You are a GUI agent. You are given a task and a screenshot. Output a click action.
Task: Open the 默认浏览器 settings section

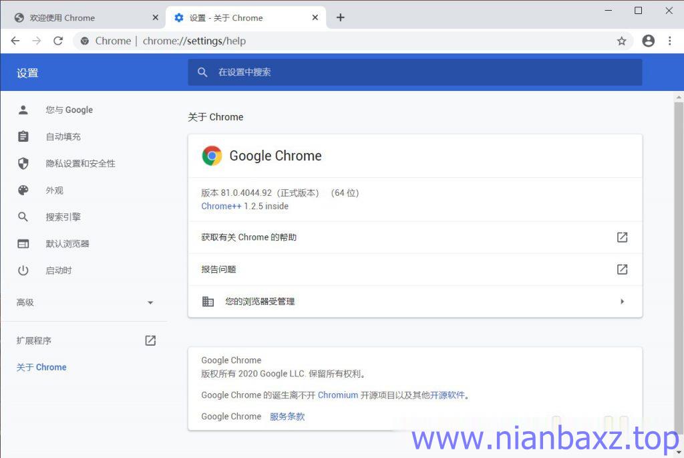[x=67, y=243]
